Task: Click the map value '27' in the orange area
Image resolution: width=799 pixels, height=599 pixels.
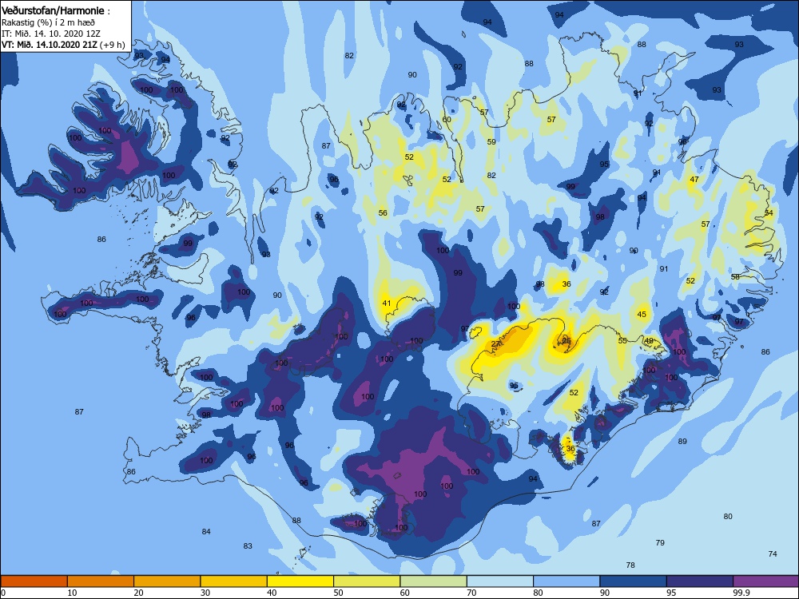Action: (495, 343)
